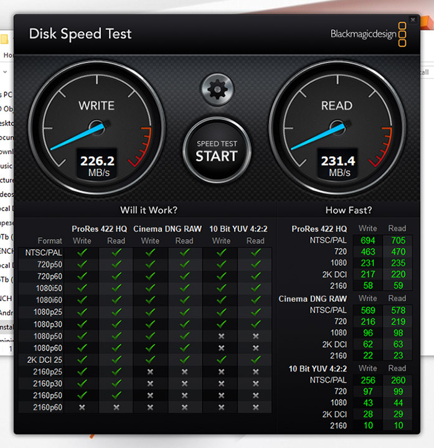This screenshot has width=434, height=448.
Task: Click the Cinema DNG 2160 write value 22
Action: [367, 355]
